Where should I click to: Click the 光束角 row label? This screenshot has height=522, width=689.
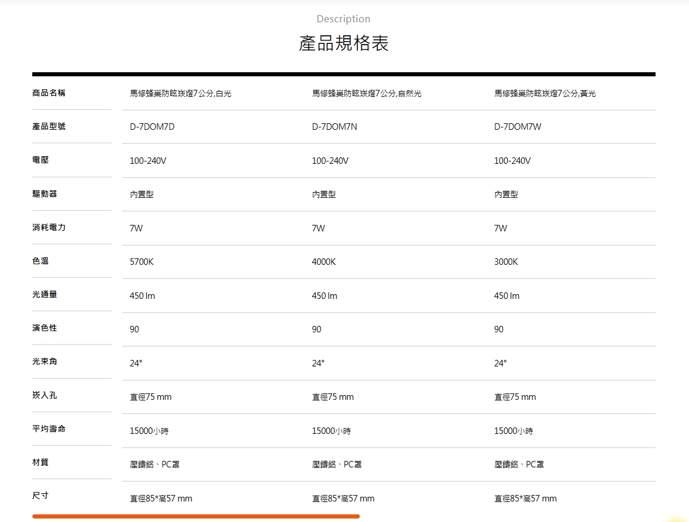[45, 361]
